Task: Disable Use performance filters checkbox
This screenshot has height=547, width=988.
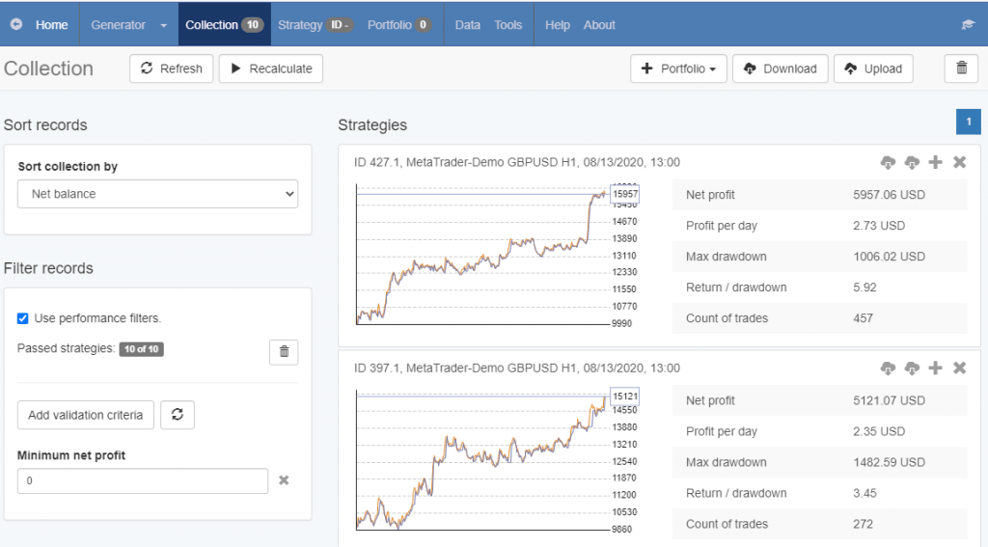Action: pyautogui.click(x=23, y=318)
